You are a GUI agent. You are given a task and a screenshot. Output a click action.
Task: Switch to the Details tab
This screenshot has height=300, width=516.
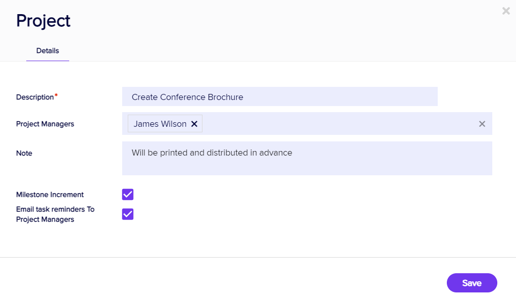[x=47, y=51]
